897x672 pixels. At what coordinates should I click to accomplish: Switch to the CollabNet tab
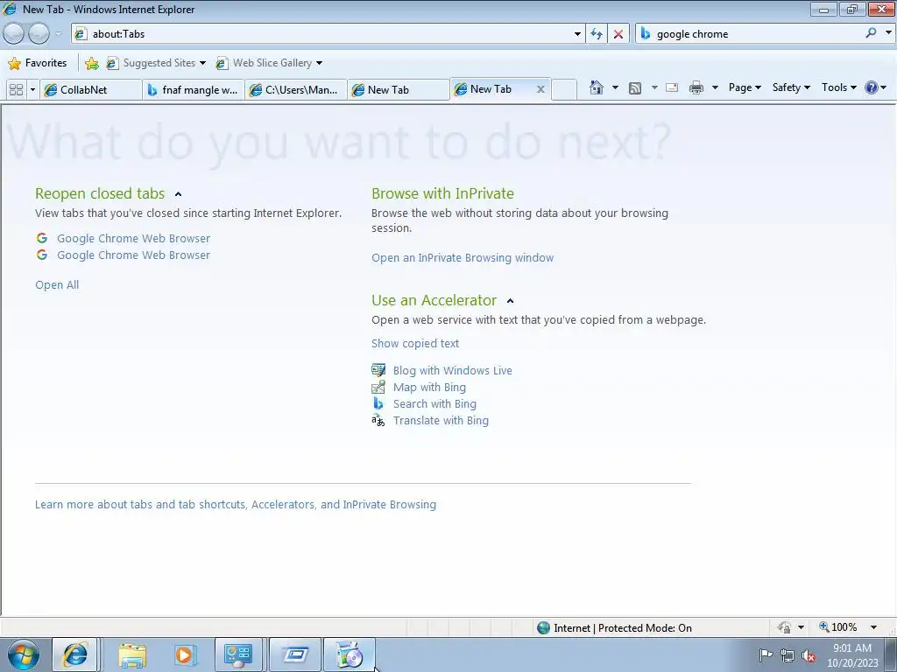click(x=91, y=90)
